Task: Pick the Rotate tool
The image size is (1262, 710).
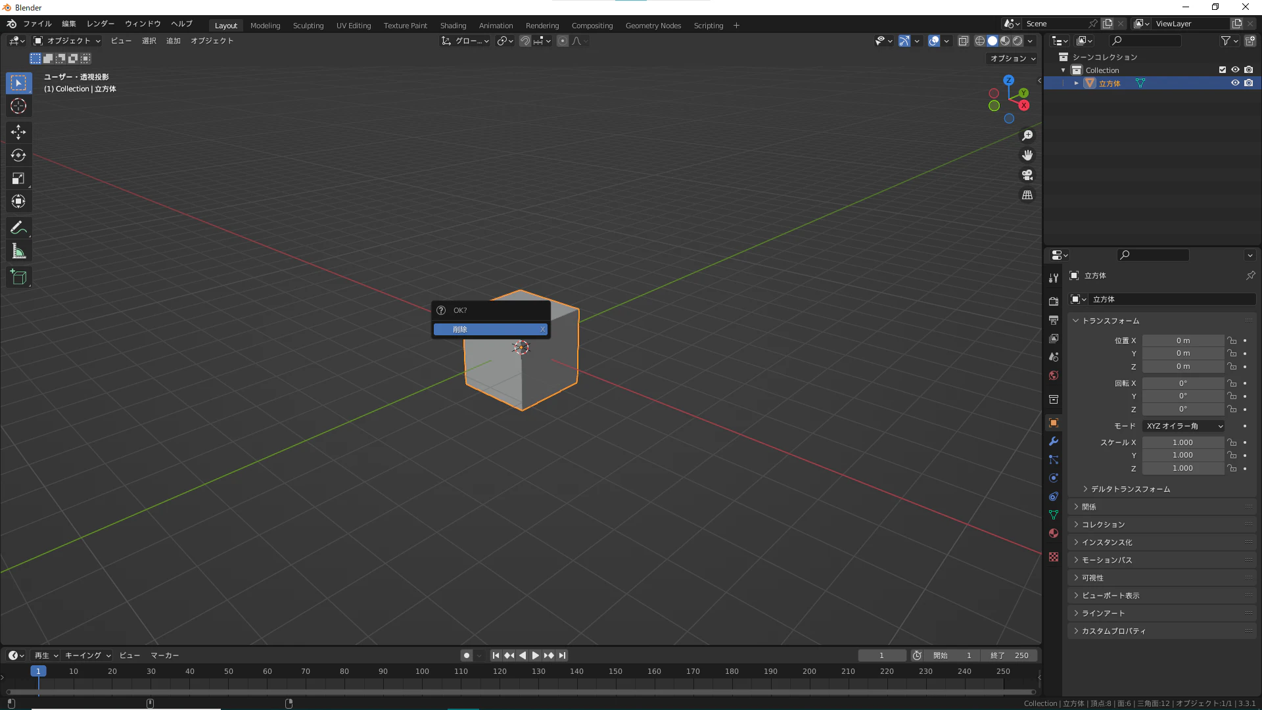Action: tap(18, 155)
